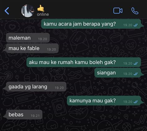
Task: Go back using the blue arrow
Action: (7, 11)
